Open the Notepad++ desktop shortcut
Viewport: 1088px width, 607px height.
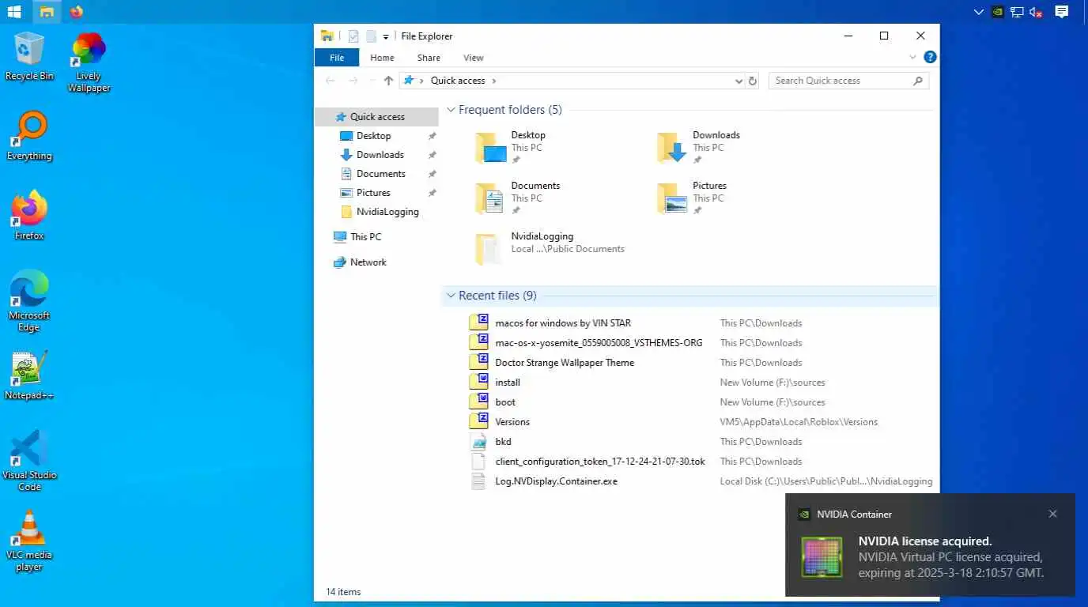click(29, 375)
